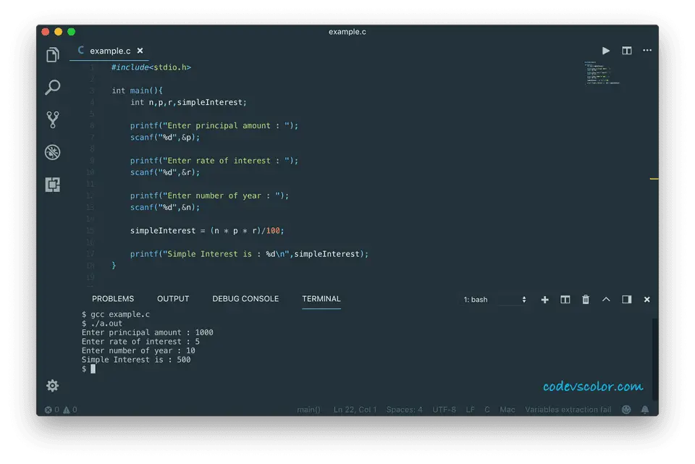Click the 'int n,p,r,simpleInterest;' declaration line
695x464 pixels.
coord(188,102)
